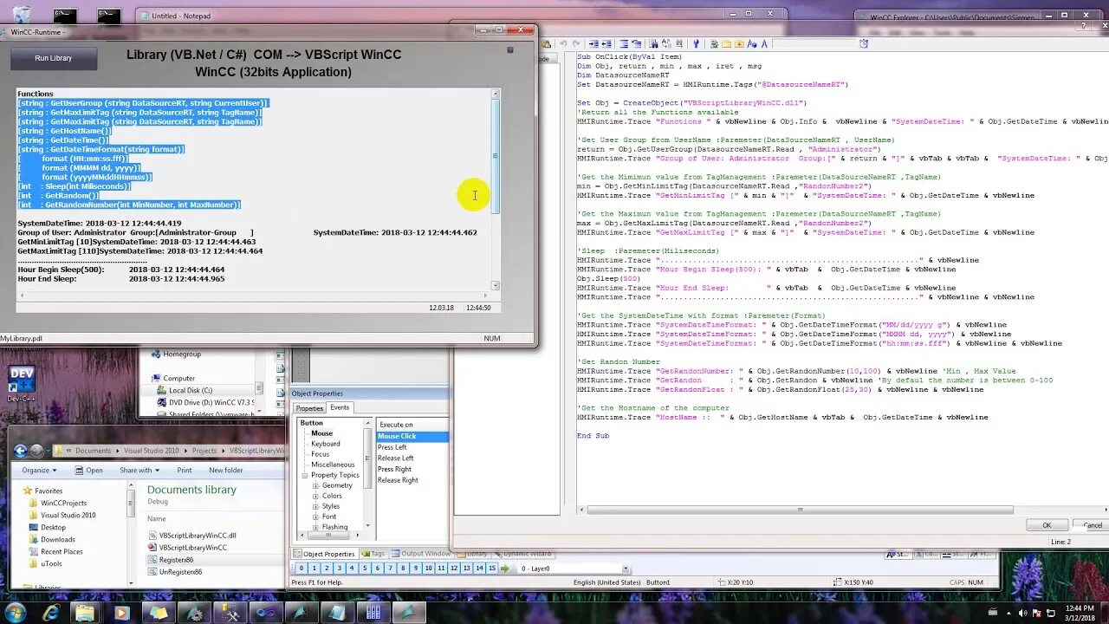Toggle layer 12 button in layer bar
1109x624 pixels.
click(x=454, y=569)
